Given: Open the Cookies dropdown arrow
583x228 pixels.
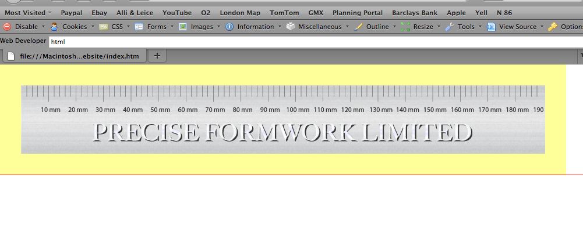Looking at the screenshot, I should 93,27.
